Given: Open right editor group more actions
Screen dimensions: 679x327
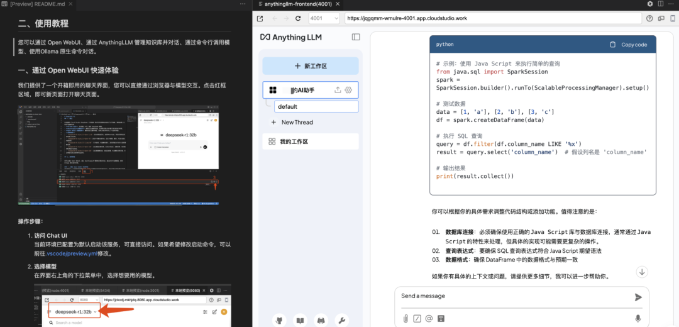Looking at the screenshot, I should click(673, 4).
